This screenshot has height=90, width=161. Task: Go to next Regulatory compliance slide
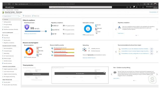pyautogui.click(x=157, y=29)
